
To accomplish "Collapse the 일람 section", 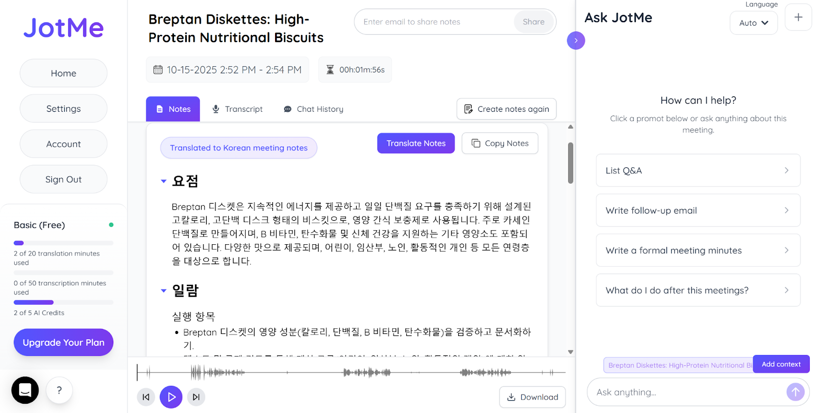I will coord(164,291).
